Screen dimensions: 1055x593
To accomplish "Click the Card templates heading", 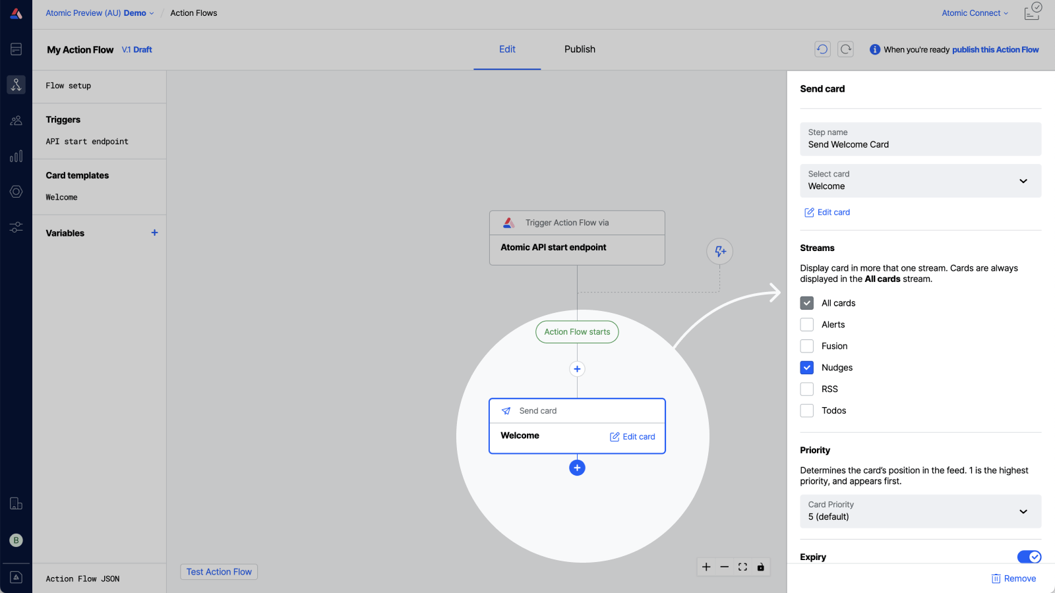I will [77, 175].
